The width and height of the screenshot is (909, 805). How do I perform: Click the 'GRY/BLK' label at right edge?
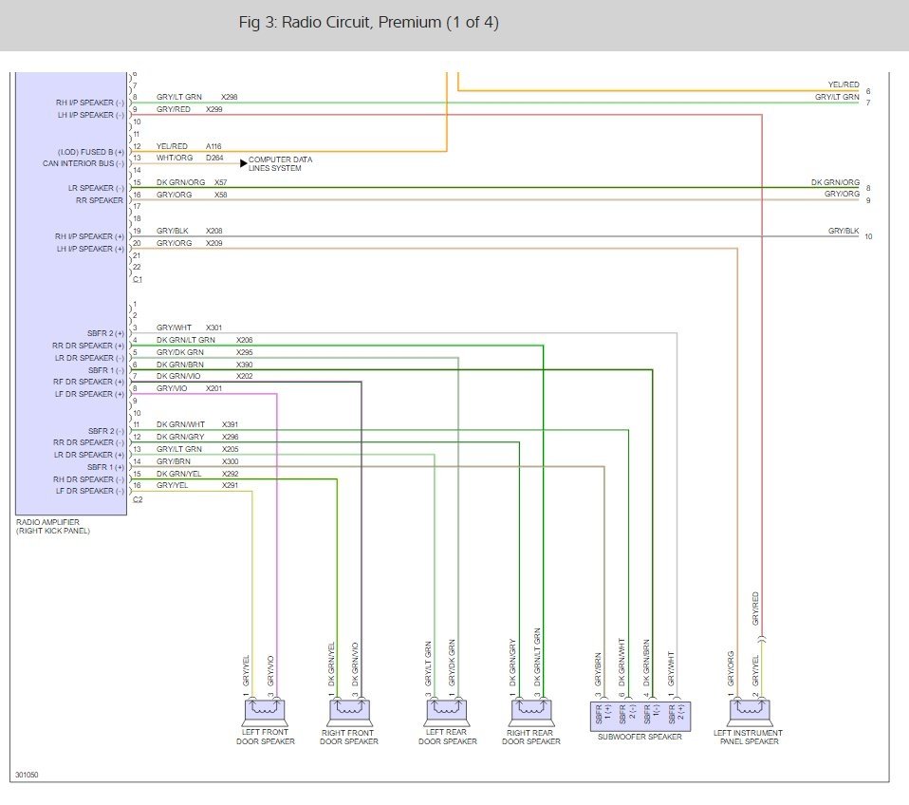[x=844, y=231]
